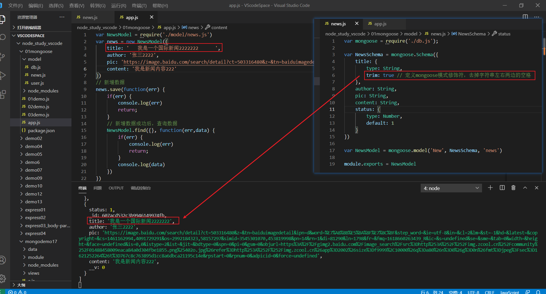This screenshot has height=294, width=546.
Task: Open the Source Control activity icon
Action: point(2,57)
